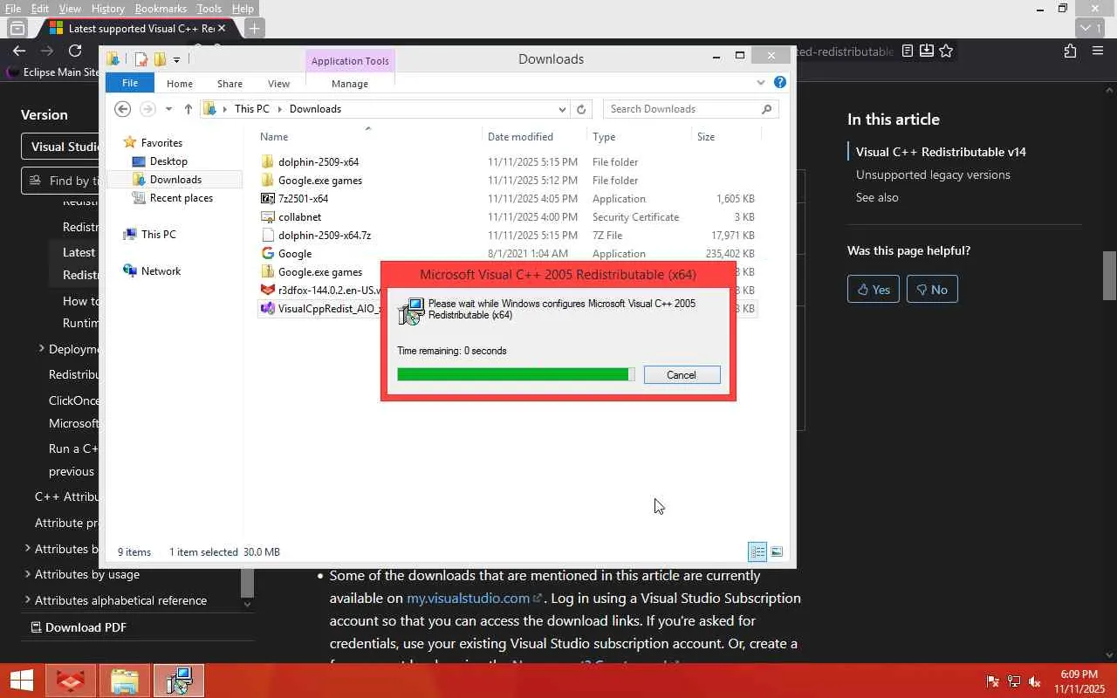Open the browser Edit menu
This screenshot has width=1117, height=698.
tap(40, 9)
